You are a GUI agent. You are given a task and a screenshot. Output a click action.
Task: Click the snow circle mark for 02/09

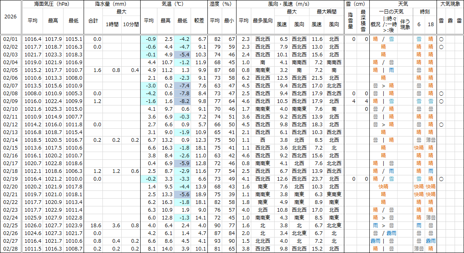pyautogui.click(x=441, y=101)
